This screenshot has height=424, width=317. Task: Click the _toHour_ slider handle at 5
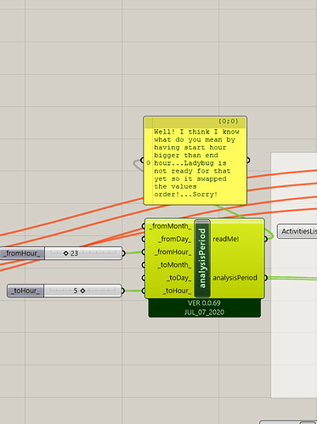[x=82, y=291]
